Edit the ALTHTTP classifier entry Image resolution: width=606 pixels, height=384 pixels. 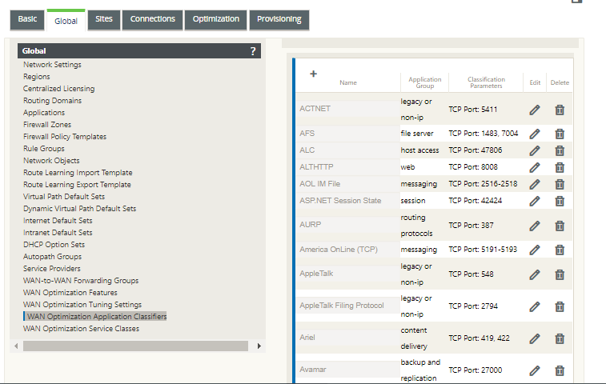click(535, 168)
